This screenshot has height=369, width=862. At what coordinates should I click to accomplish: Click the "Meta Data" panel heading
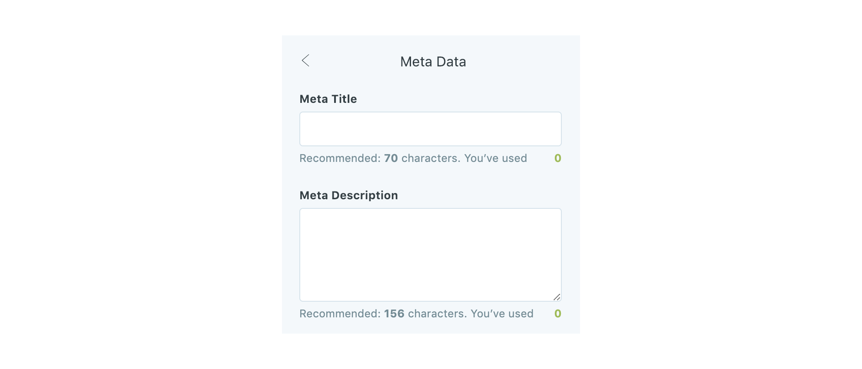tap(433, 62)
